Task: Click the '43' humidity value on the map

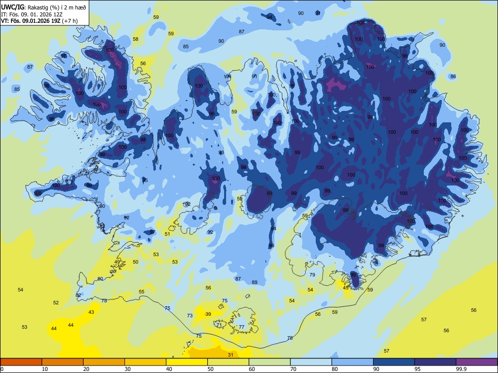Action: (91, 312)
